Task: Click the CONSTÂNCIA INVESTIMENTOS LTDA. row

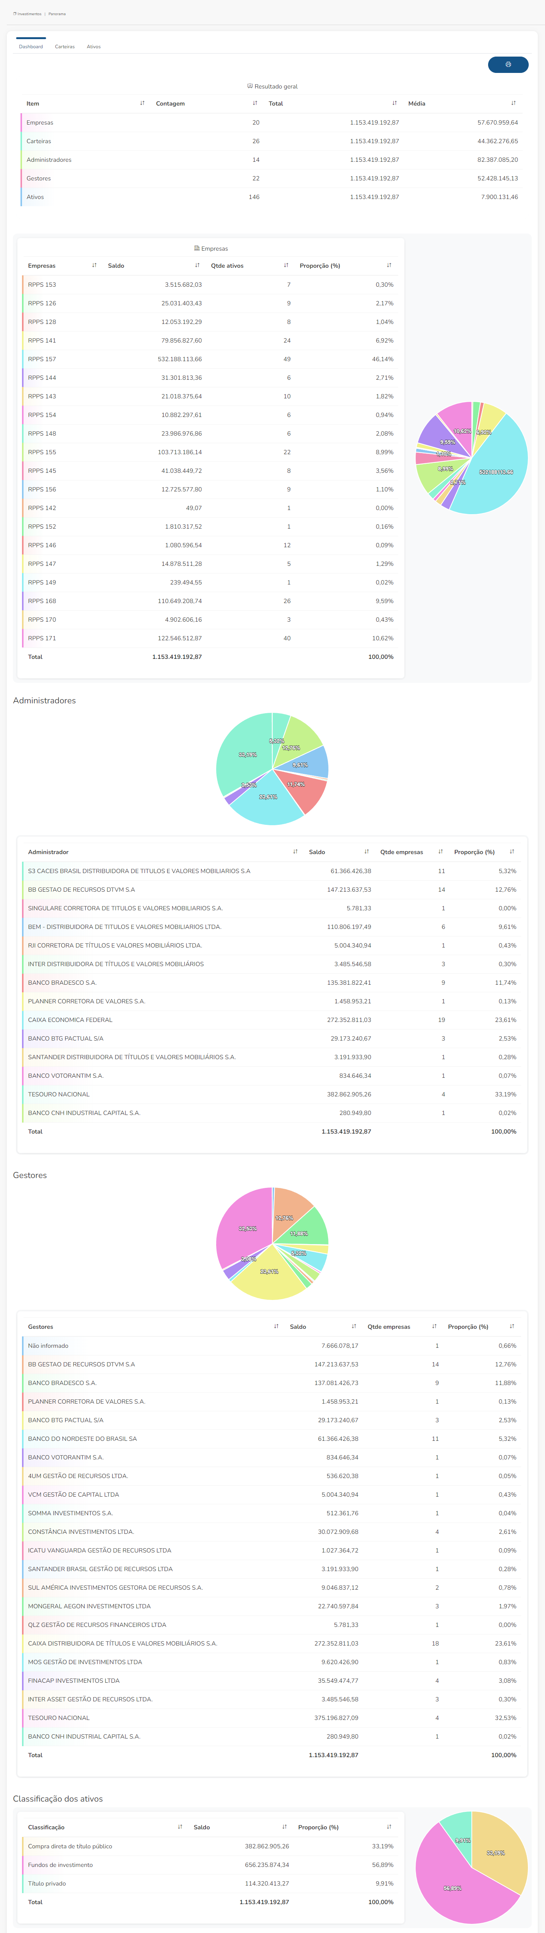Action: point(272,1532)
